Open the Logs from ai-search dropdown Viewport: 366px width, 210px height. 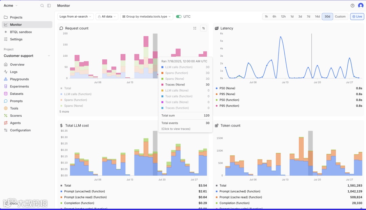tap(76, 17)
